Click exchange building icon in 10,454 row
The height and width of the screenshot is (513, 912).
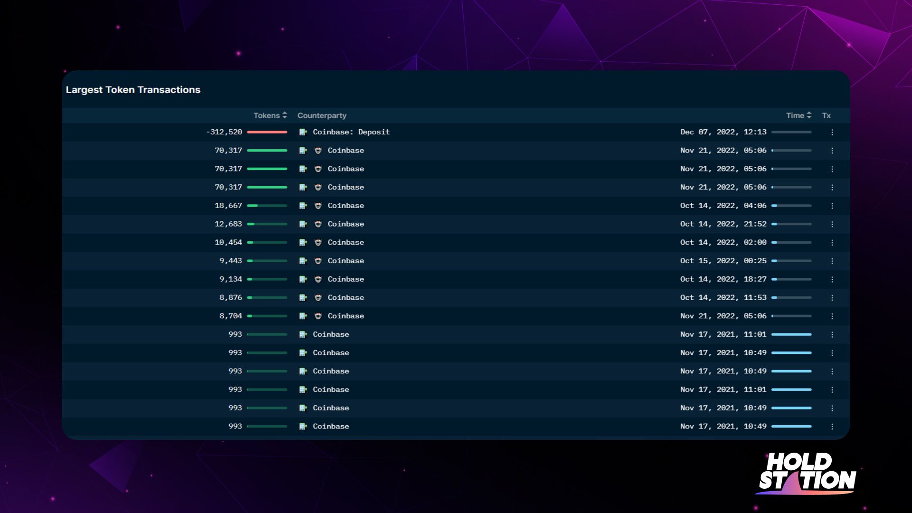coord(303,243)
